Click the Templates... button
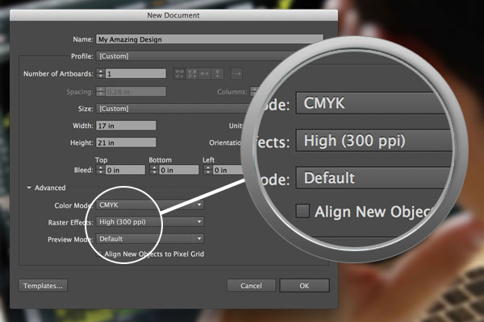 (44, 286)
